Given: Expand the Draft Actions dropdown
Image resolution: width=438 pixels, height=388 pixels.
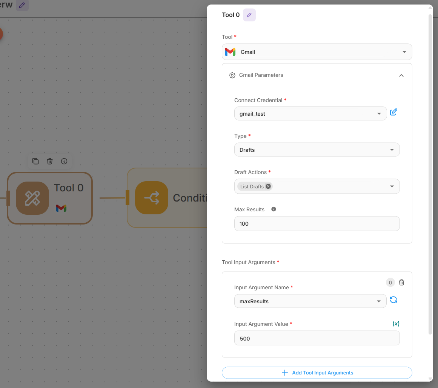Looking at the screenshot, I should (x=392, y=186).
